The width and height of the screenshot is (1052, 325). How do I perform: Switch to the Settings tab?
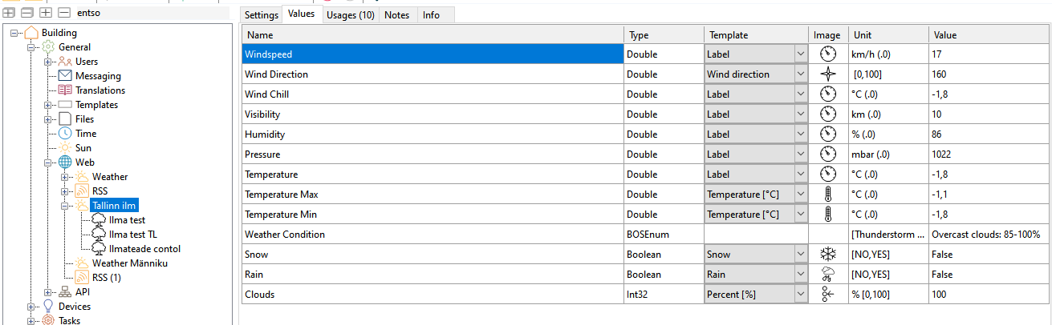click(261, 15)
